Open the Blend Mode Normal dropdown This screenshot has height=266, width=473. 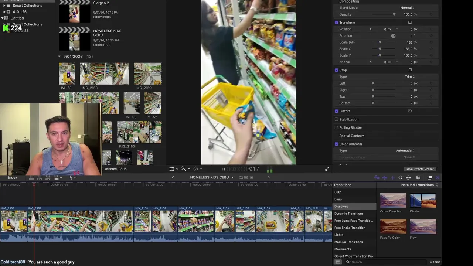pos(407,8)
